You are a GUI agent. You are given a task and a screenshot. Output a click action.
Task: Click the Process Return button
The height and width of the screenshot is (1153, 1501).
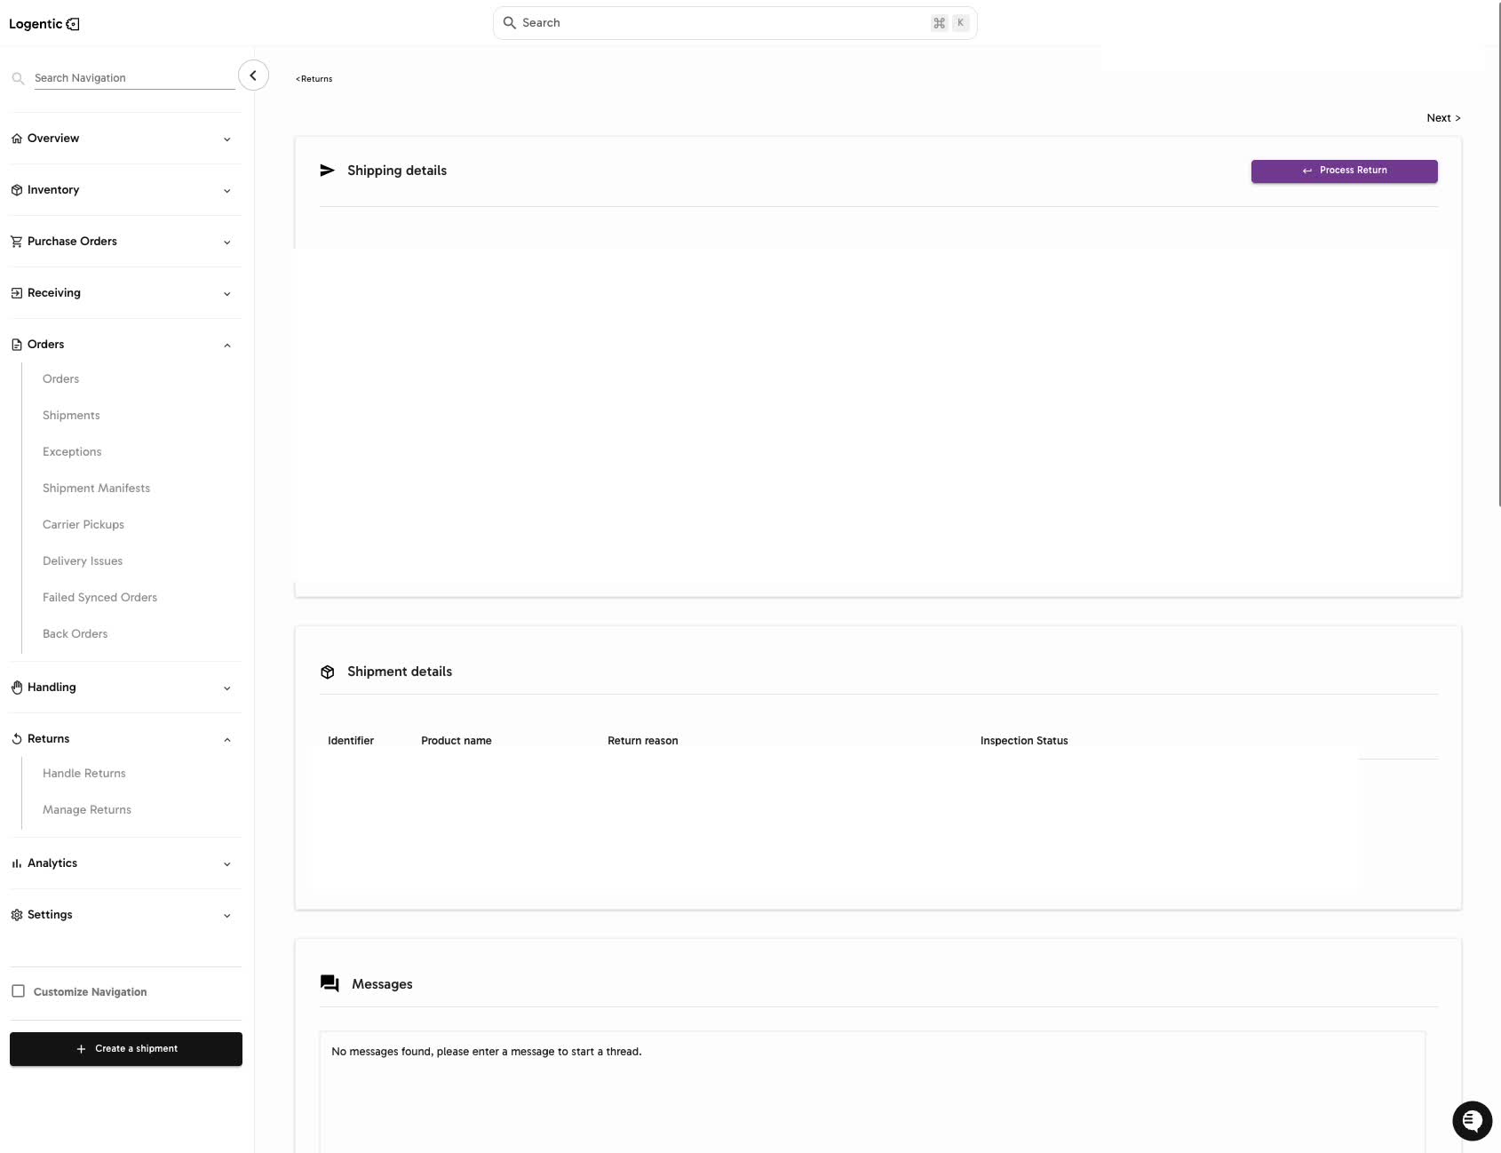coord(1344,171)
